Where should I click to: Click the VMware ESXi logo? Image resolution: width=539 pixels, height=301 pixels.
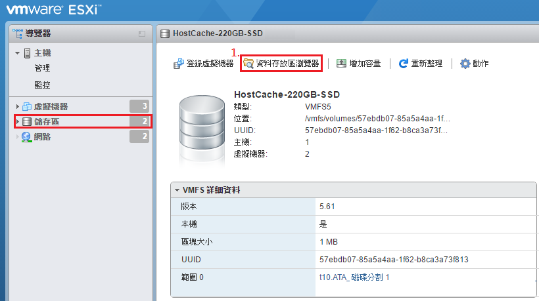(x=53, y=10)
